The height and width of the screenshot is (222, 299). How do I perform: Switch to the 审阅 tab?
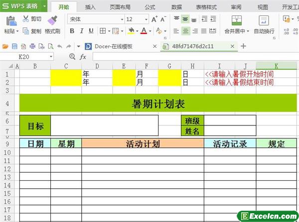(236, 7)
